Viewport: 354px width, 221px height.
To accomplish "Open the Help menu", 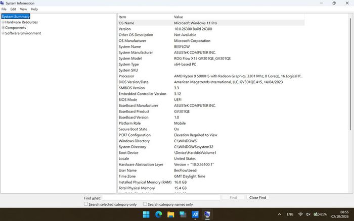I will point(34,9).
